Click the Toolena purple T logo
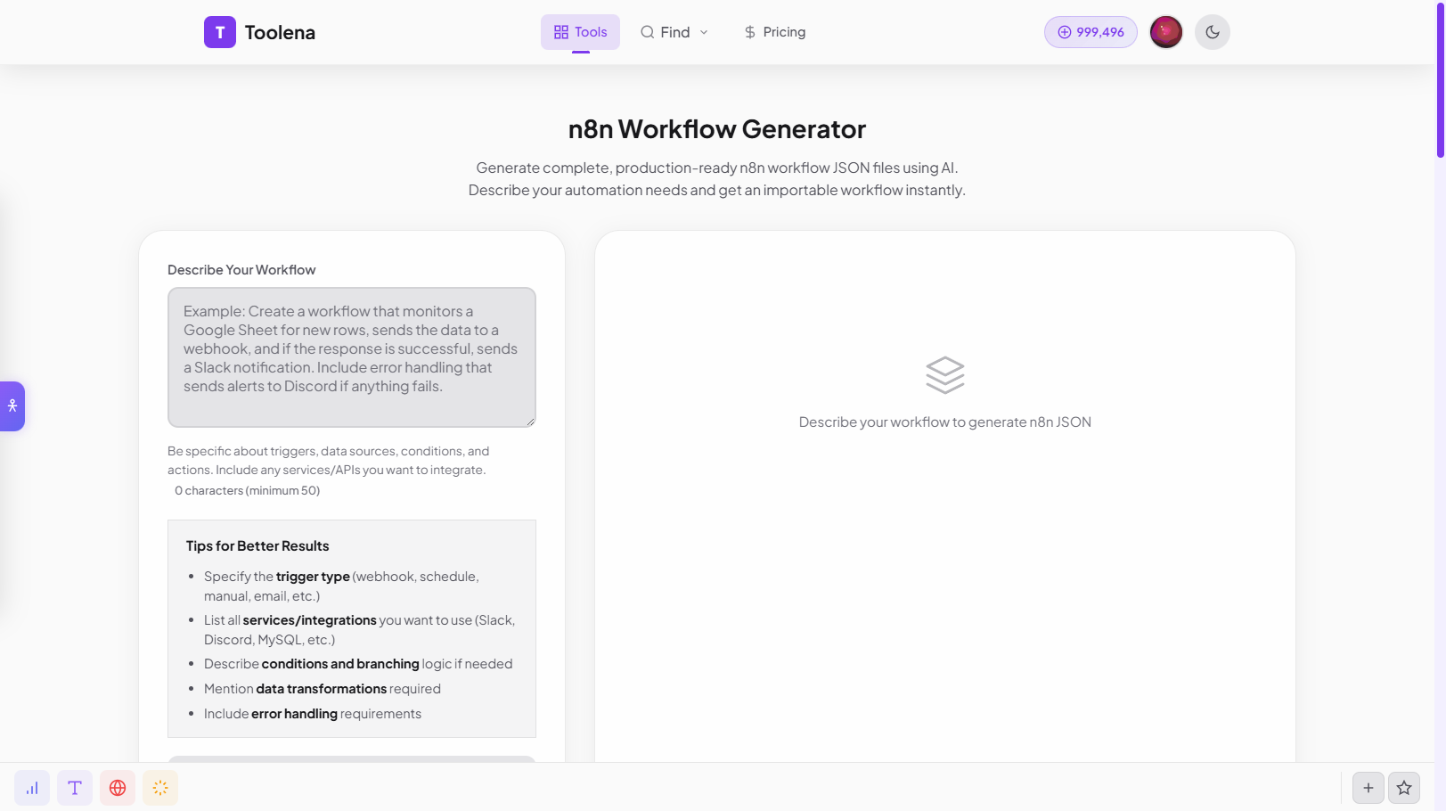The height and width of the screenshot is (811, 1446). pos(220,32)
